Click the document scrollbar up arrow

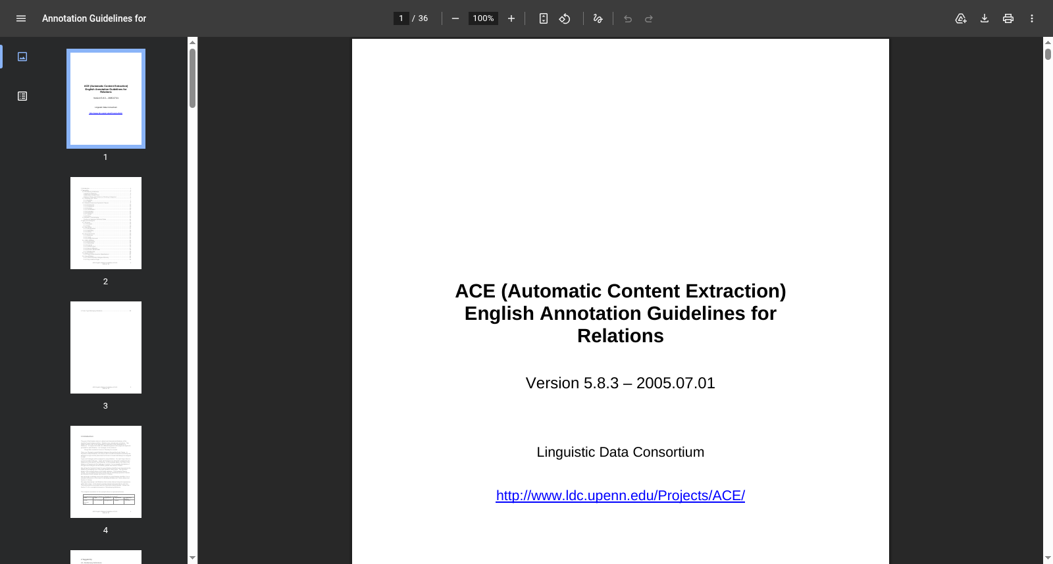[x=1048, y=42]
